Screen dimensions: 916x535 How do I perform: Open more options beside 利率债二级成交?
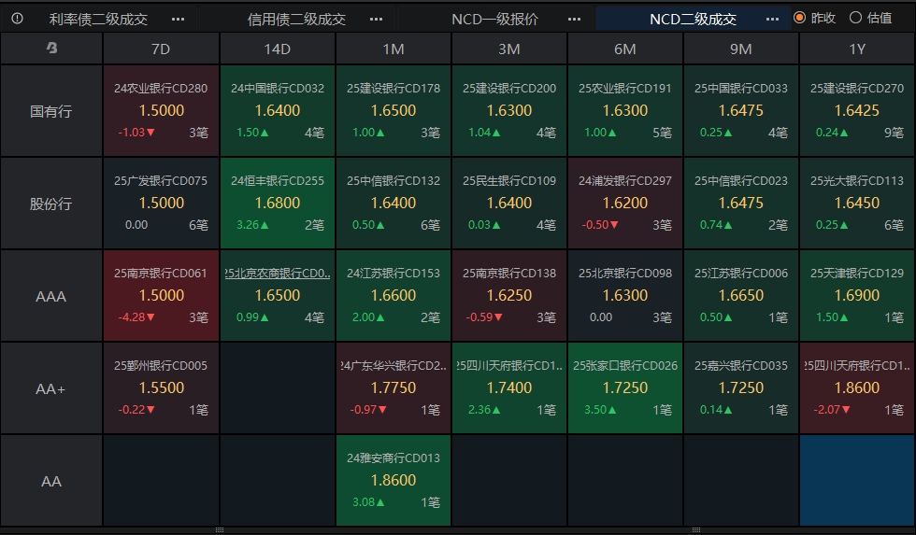click(179, 20)
